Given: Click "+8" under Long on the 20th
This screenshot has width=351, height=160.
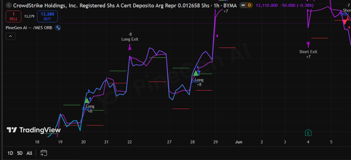Looking at the screenshot, I should click(x=90, y=111).
